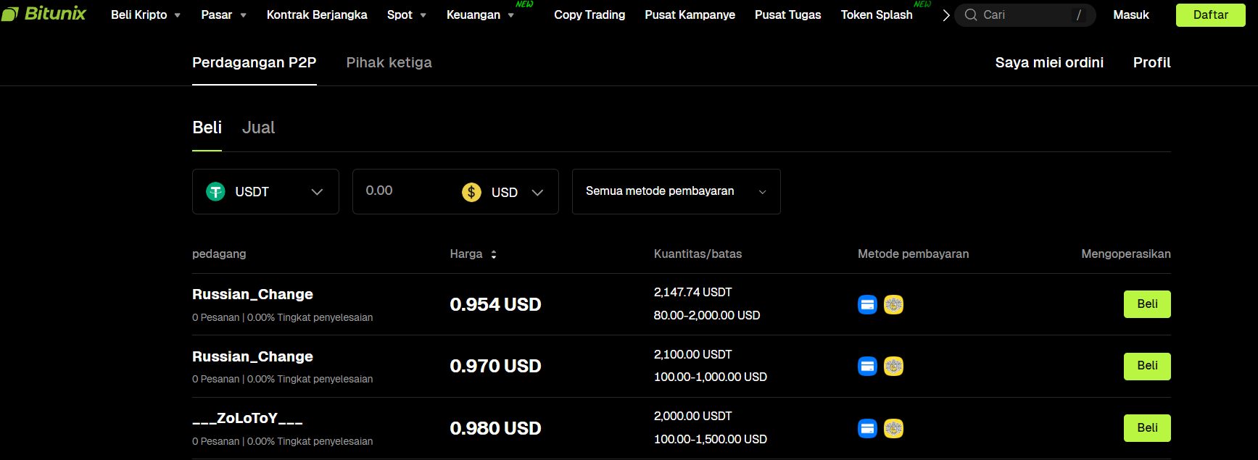Viewport: 1258px width, 460px height.
Task: Open the Beli Kripto dropdown menu
Action: (146, 14)
